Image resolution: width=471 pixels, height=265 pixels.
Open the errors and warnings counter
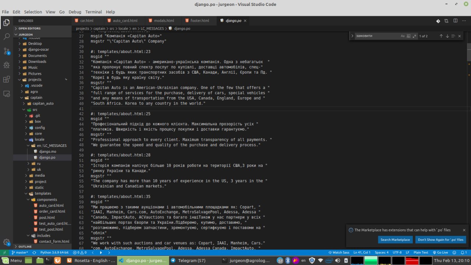[79, 252]
